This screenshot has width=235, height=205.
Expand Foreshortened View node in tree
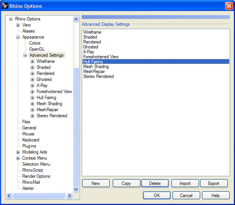32,92
